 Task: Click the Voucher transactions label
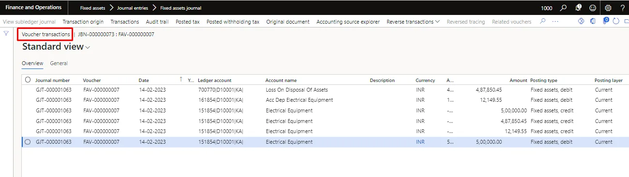click(x=45, y=34)
